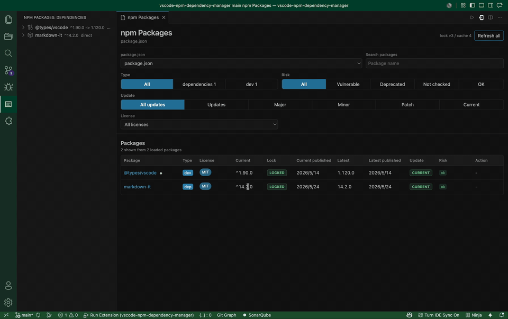Image resolution: width=508 pixels, height=319 pixels.
Task: Filter Update by Updates
Action: coord(216,105)
